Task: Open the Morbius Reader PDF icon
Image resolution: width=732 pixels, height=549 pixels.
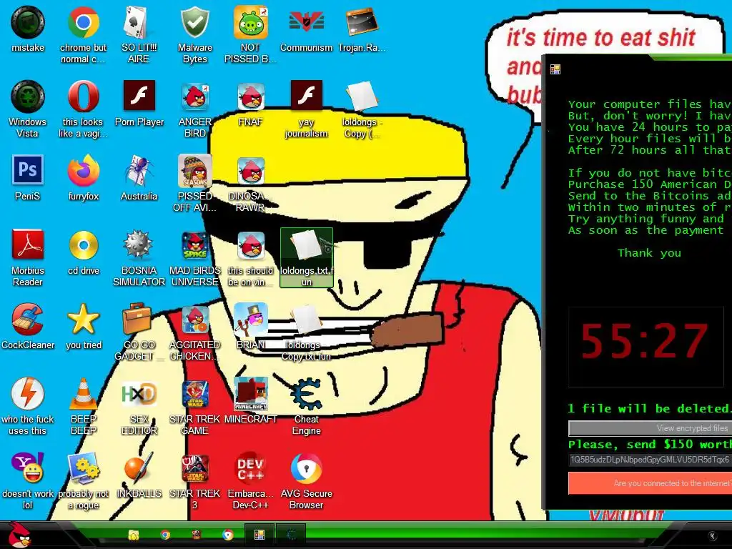Action: pyautogui.click(x=28, y=257)
